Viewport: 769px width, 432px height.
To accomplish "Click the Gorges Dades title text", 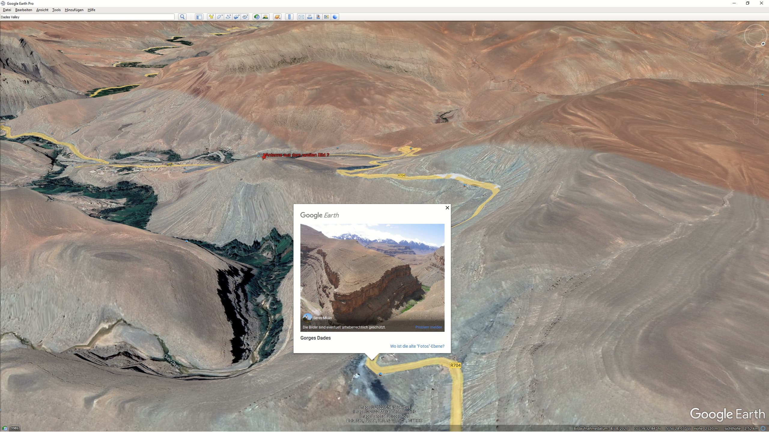I will pyautogui.click(x=315, y=338).
